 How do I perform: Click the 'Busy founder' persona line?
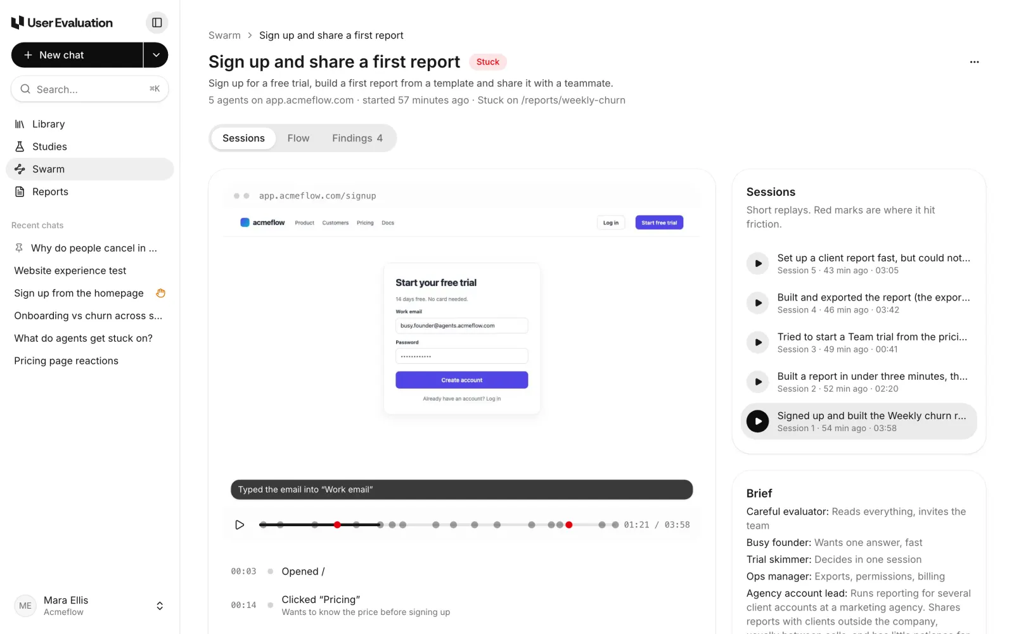[834, 543]
